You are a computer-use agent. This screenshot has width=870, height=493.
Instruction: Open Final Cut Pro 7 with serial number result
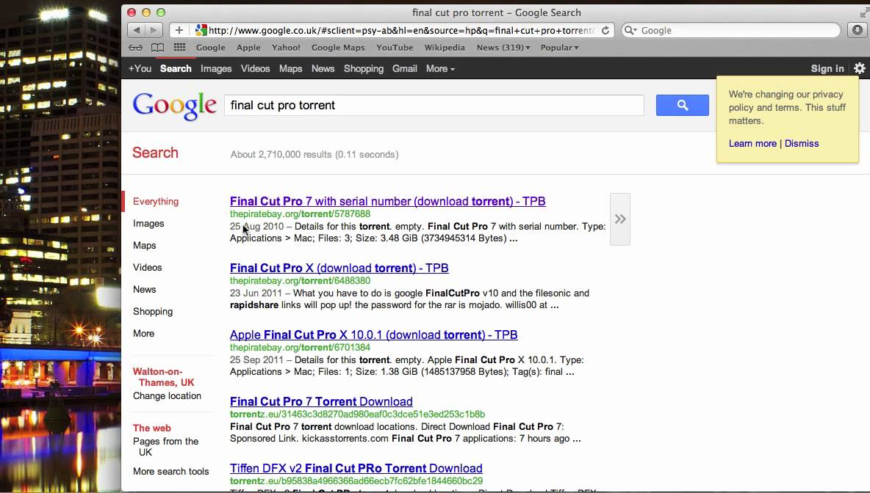tap(388, 202)
